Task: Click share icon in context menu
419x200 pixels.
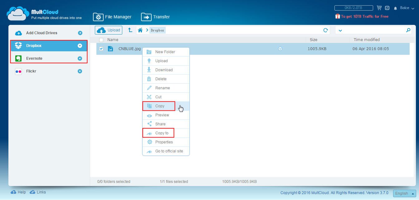Action: [x=149, y=124]
